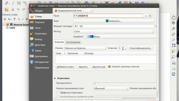Screen dimensions: 179x101
Task: Click the filter legend funnel icon
Action: click(x=14, y=19)
